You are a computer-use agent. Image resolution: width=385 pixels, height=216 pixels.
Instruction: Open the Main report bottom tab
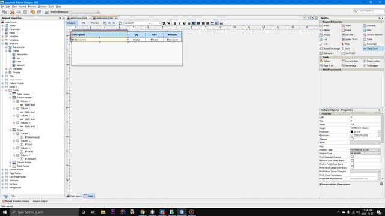pos(75,196)
